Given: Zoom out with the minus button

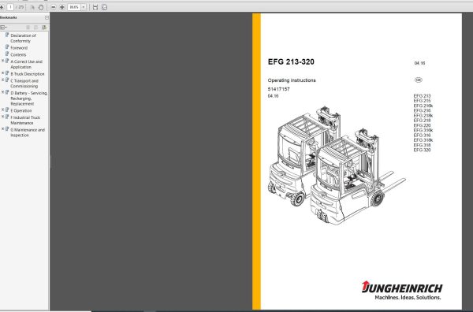Looking at the screenshot, I should click(54, 7).
